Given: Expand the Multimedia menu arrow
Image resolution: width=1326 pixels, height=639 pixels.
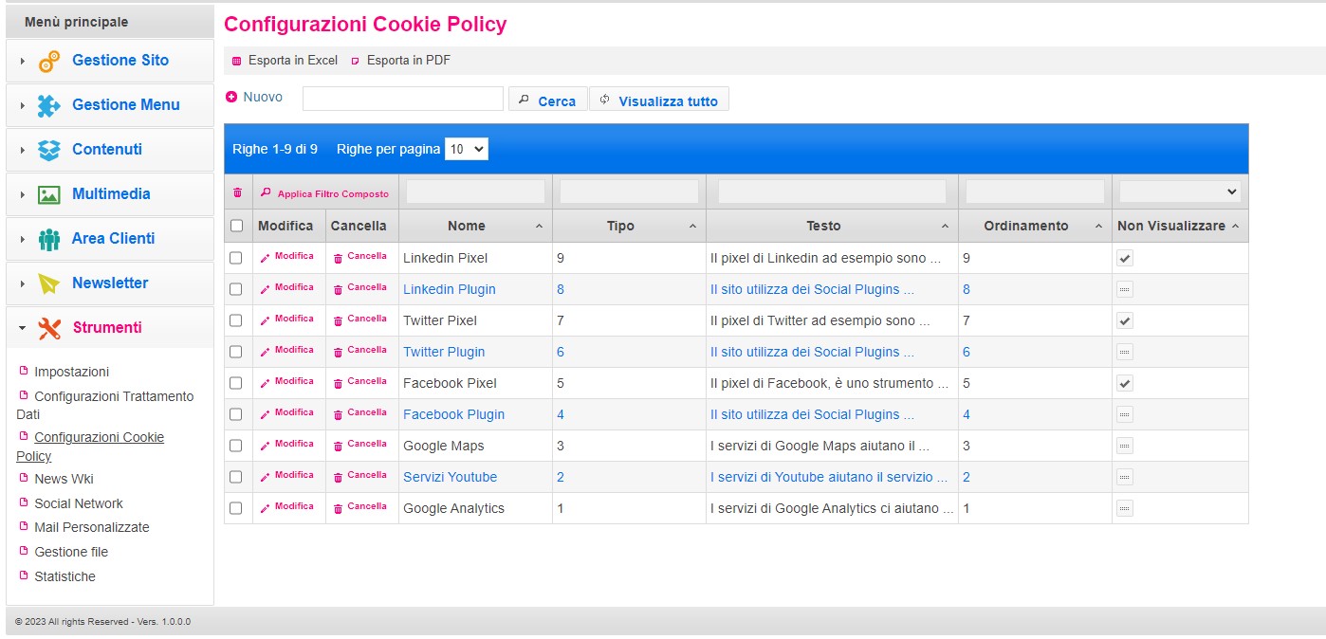Looking at the screenshot, I should [23, 194].
